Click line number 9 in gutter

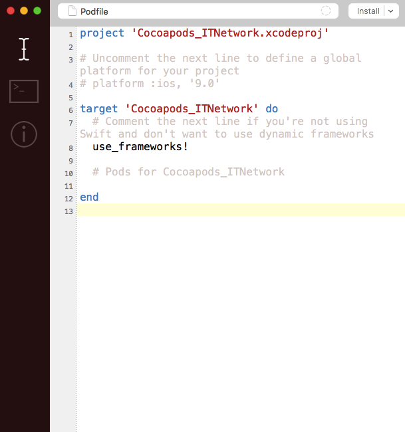[x=71, y=161]
